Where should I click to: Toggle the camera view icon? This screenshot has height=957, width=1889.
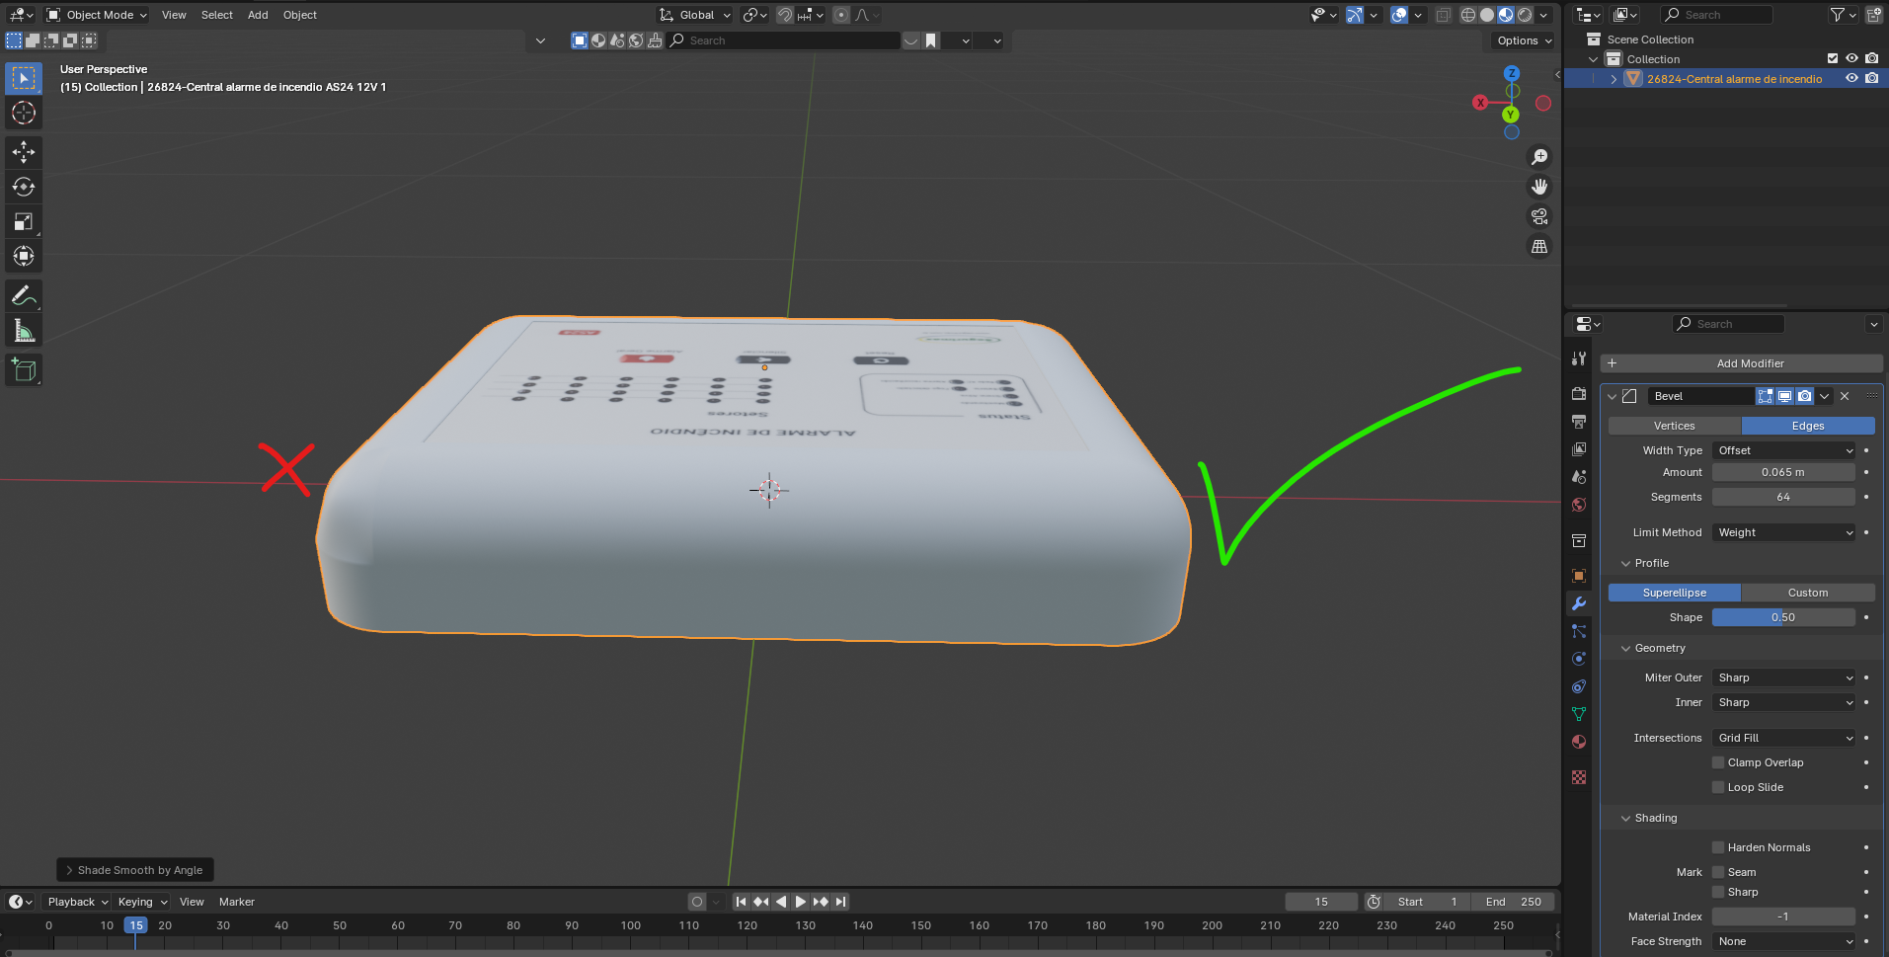coord(1539,216)
